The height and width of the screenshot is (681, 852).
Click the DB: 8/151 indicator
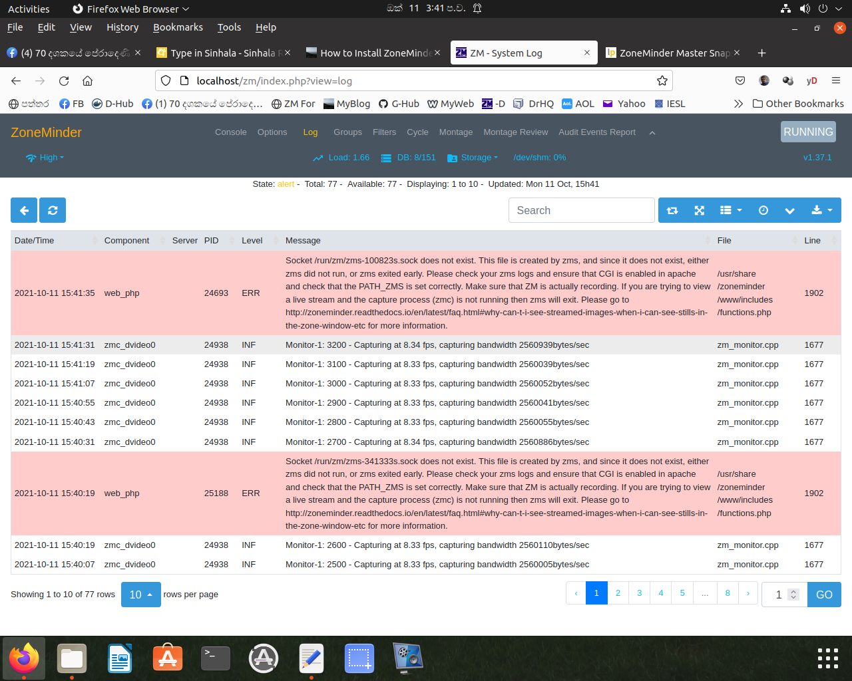(409, 158)
